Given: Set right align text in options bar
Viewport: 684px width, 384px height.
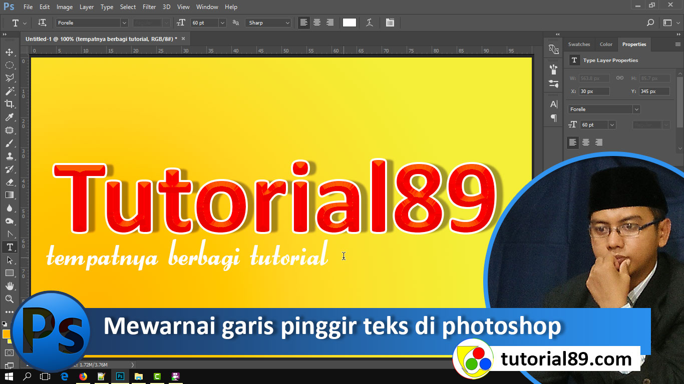Looking at the screenshot, I should (x=330, y=22).
